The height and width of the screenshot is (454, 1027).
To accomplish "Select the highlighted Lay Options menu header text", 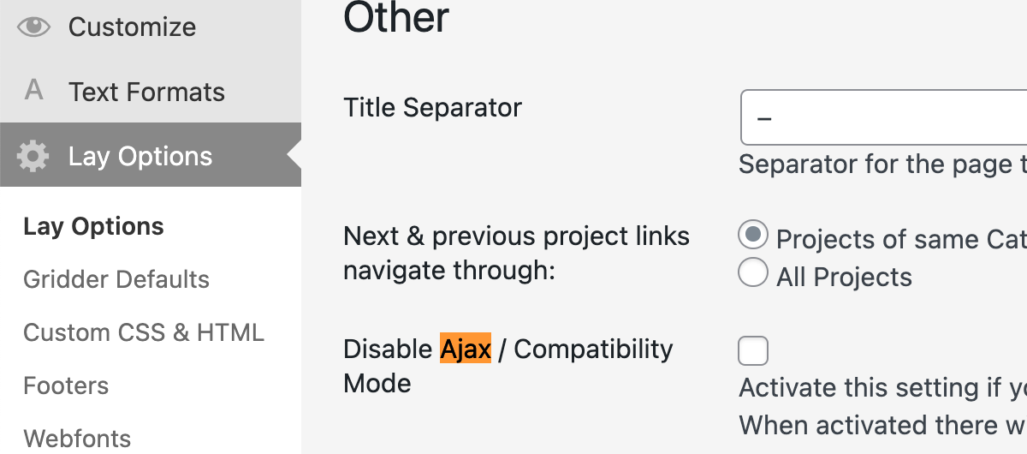I will (x=140, y=156).
